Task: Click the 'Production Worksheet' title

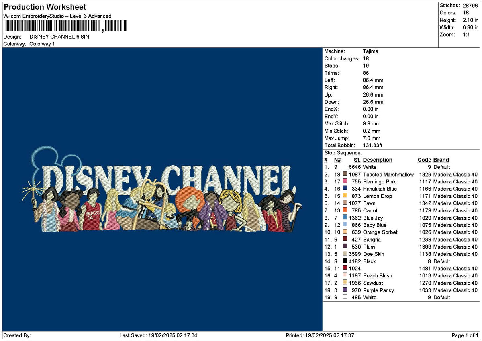Action: [45, 7]
